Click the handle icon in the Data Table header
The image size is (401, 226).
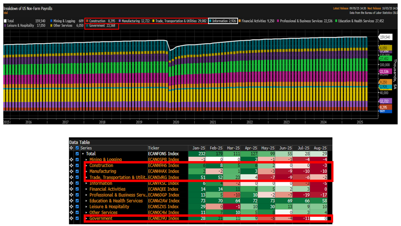point(71,148)
